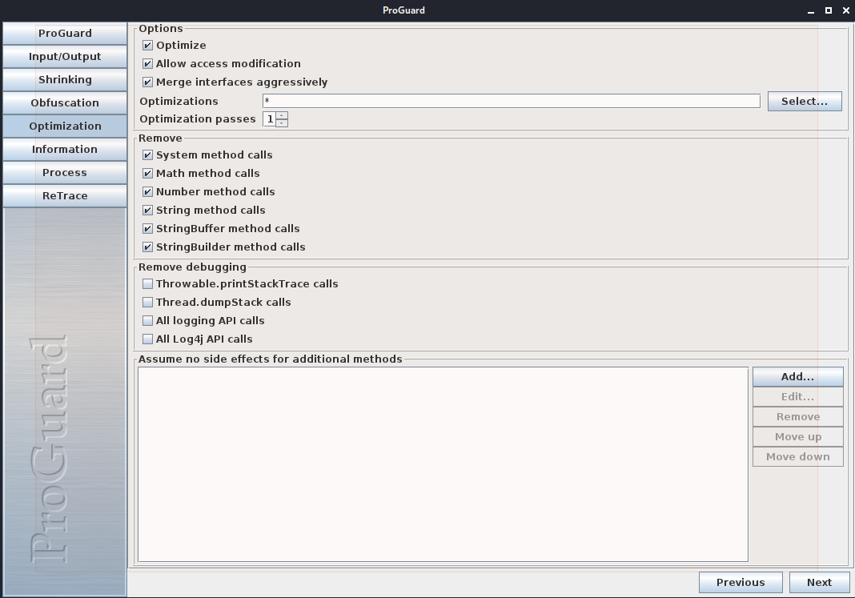Screen dimensions: 855x598
Task: Click the Optimizations text field
Action: (x=512, y=101)
